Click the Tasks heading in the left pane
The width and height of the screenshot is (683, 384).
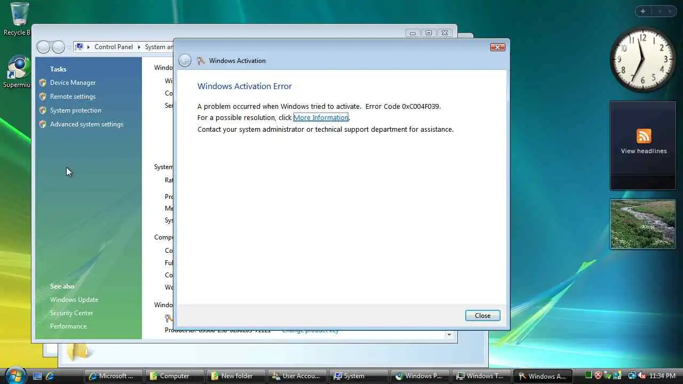coord(58,69)
